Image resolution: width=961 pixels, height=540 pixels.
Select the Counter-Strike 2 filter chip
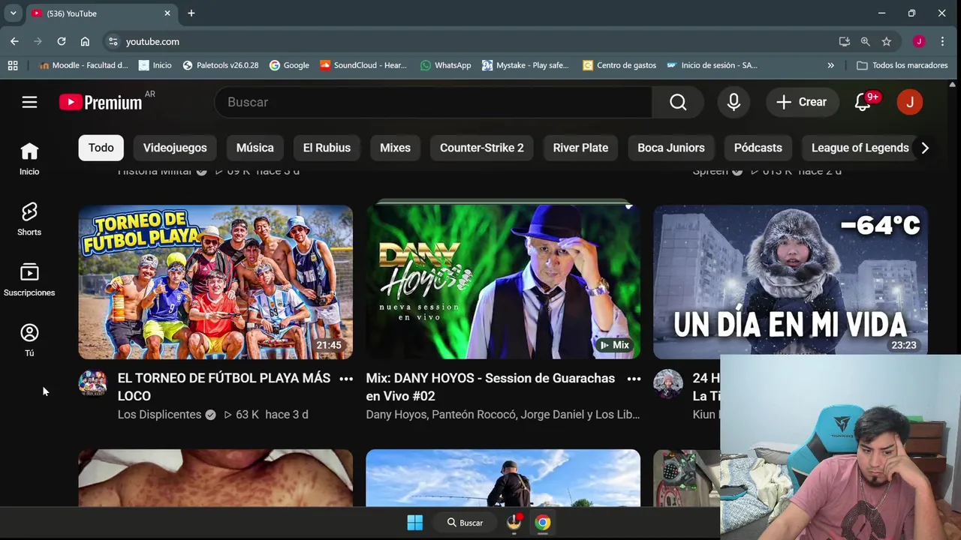click(x=482, y=148)
